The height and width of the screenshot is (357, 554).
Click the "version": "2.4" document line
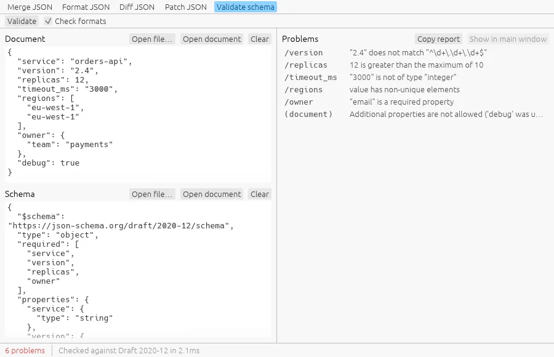point(58,71)
